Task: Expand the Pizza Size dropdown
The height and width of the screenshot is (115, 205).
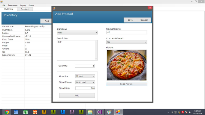Action: 85,76
